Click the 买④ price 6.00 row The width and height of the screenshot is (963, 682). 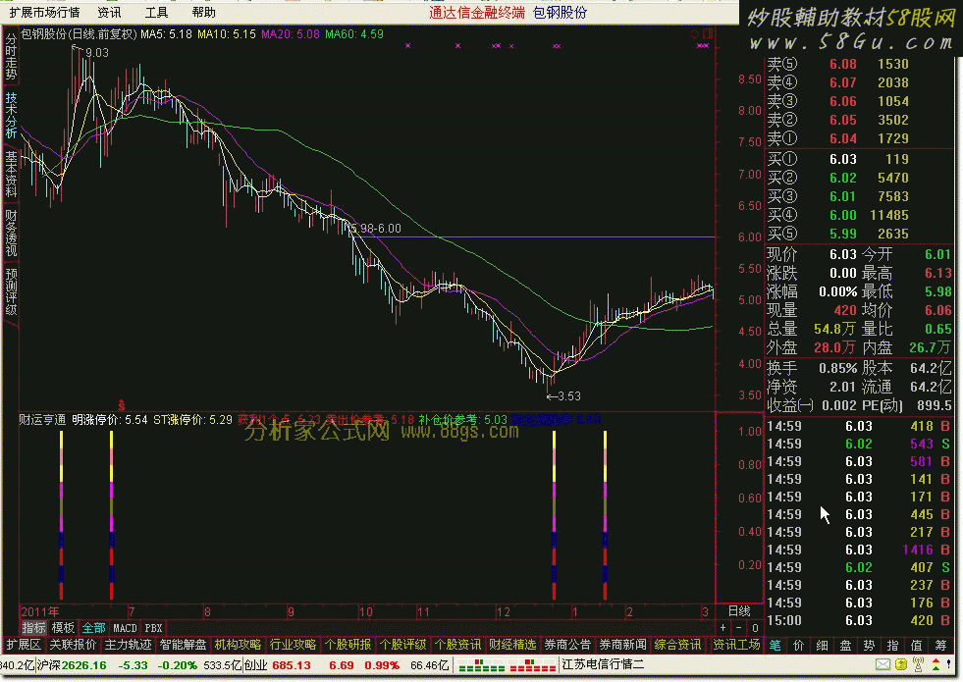(859, 216)
